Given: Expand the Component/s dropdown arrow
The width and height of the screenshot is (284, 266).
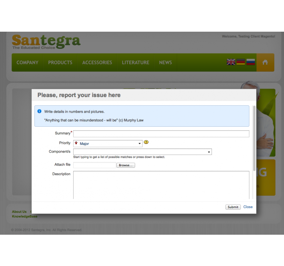Looking at the screenshot, I should pyautogui.click(x=209, y=152).
